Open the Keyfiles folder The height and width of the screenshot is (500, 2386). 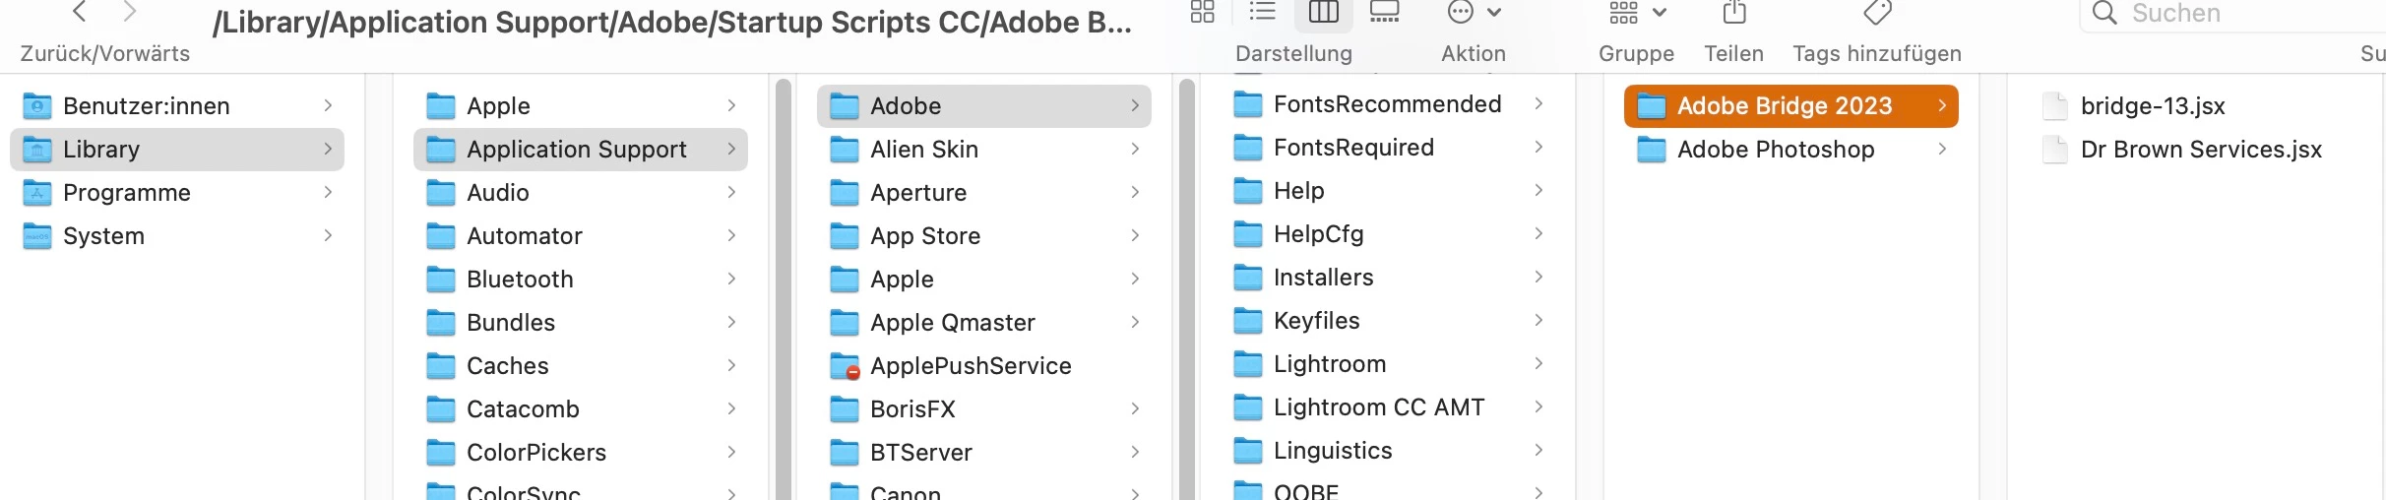[x=1388, y=320]
